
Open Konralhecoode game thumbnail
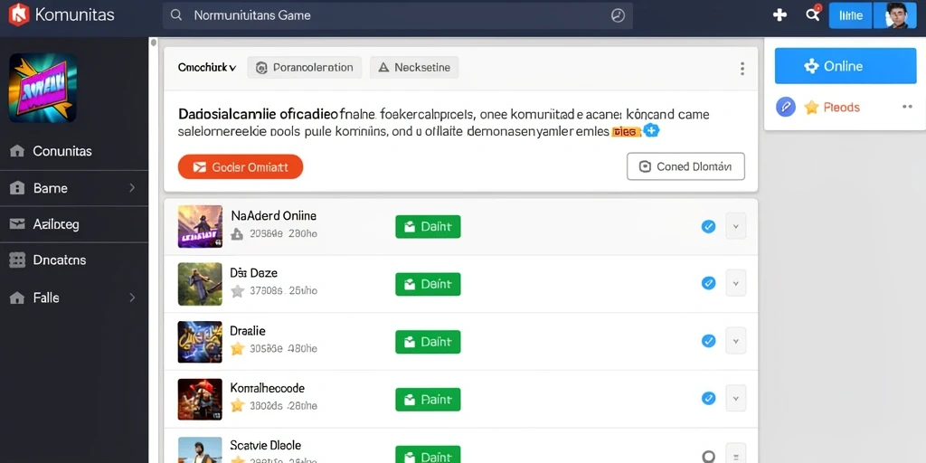[200, 399]
